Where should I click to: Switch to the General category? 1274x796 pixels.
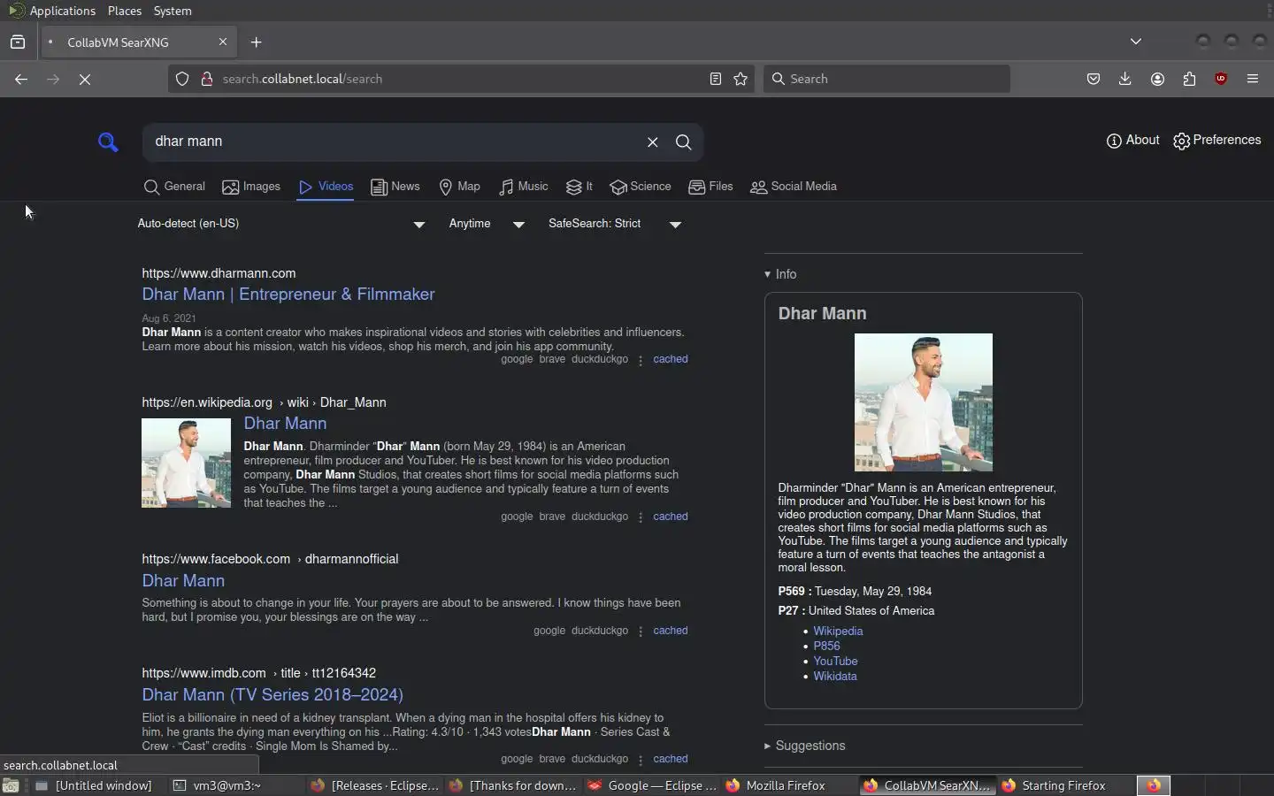174,187
